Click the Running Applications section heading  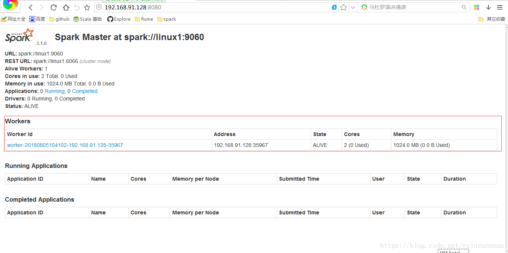coord(36,166)
